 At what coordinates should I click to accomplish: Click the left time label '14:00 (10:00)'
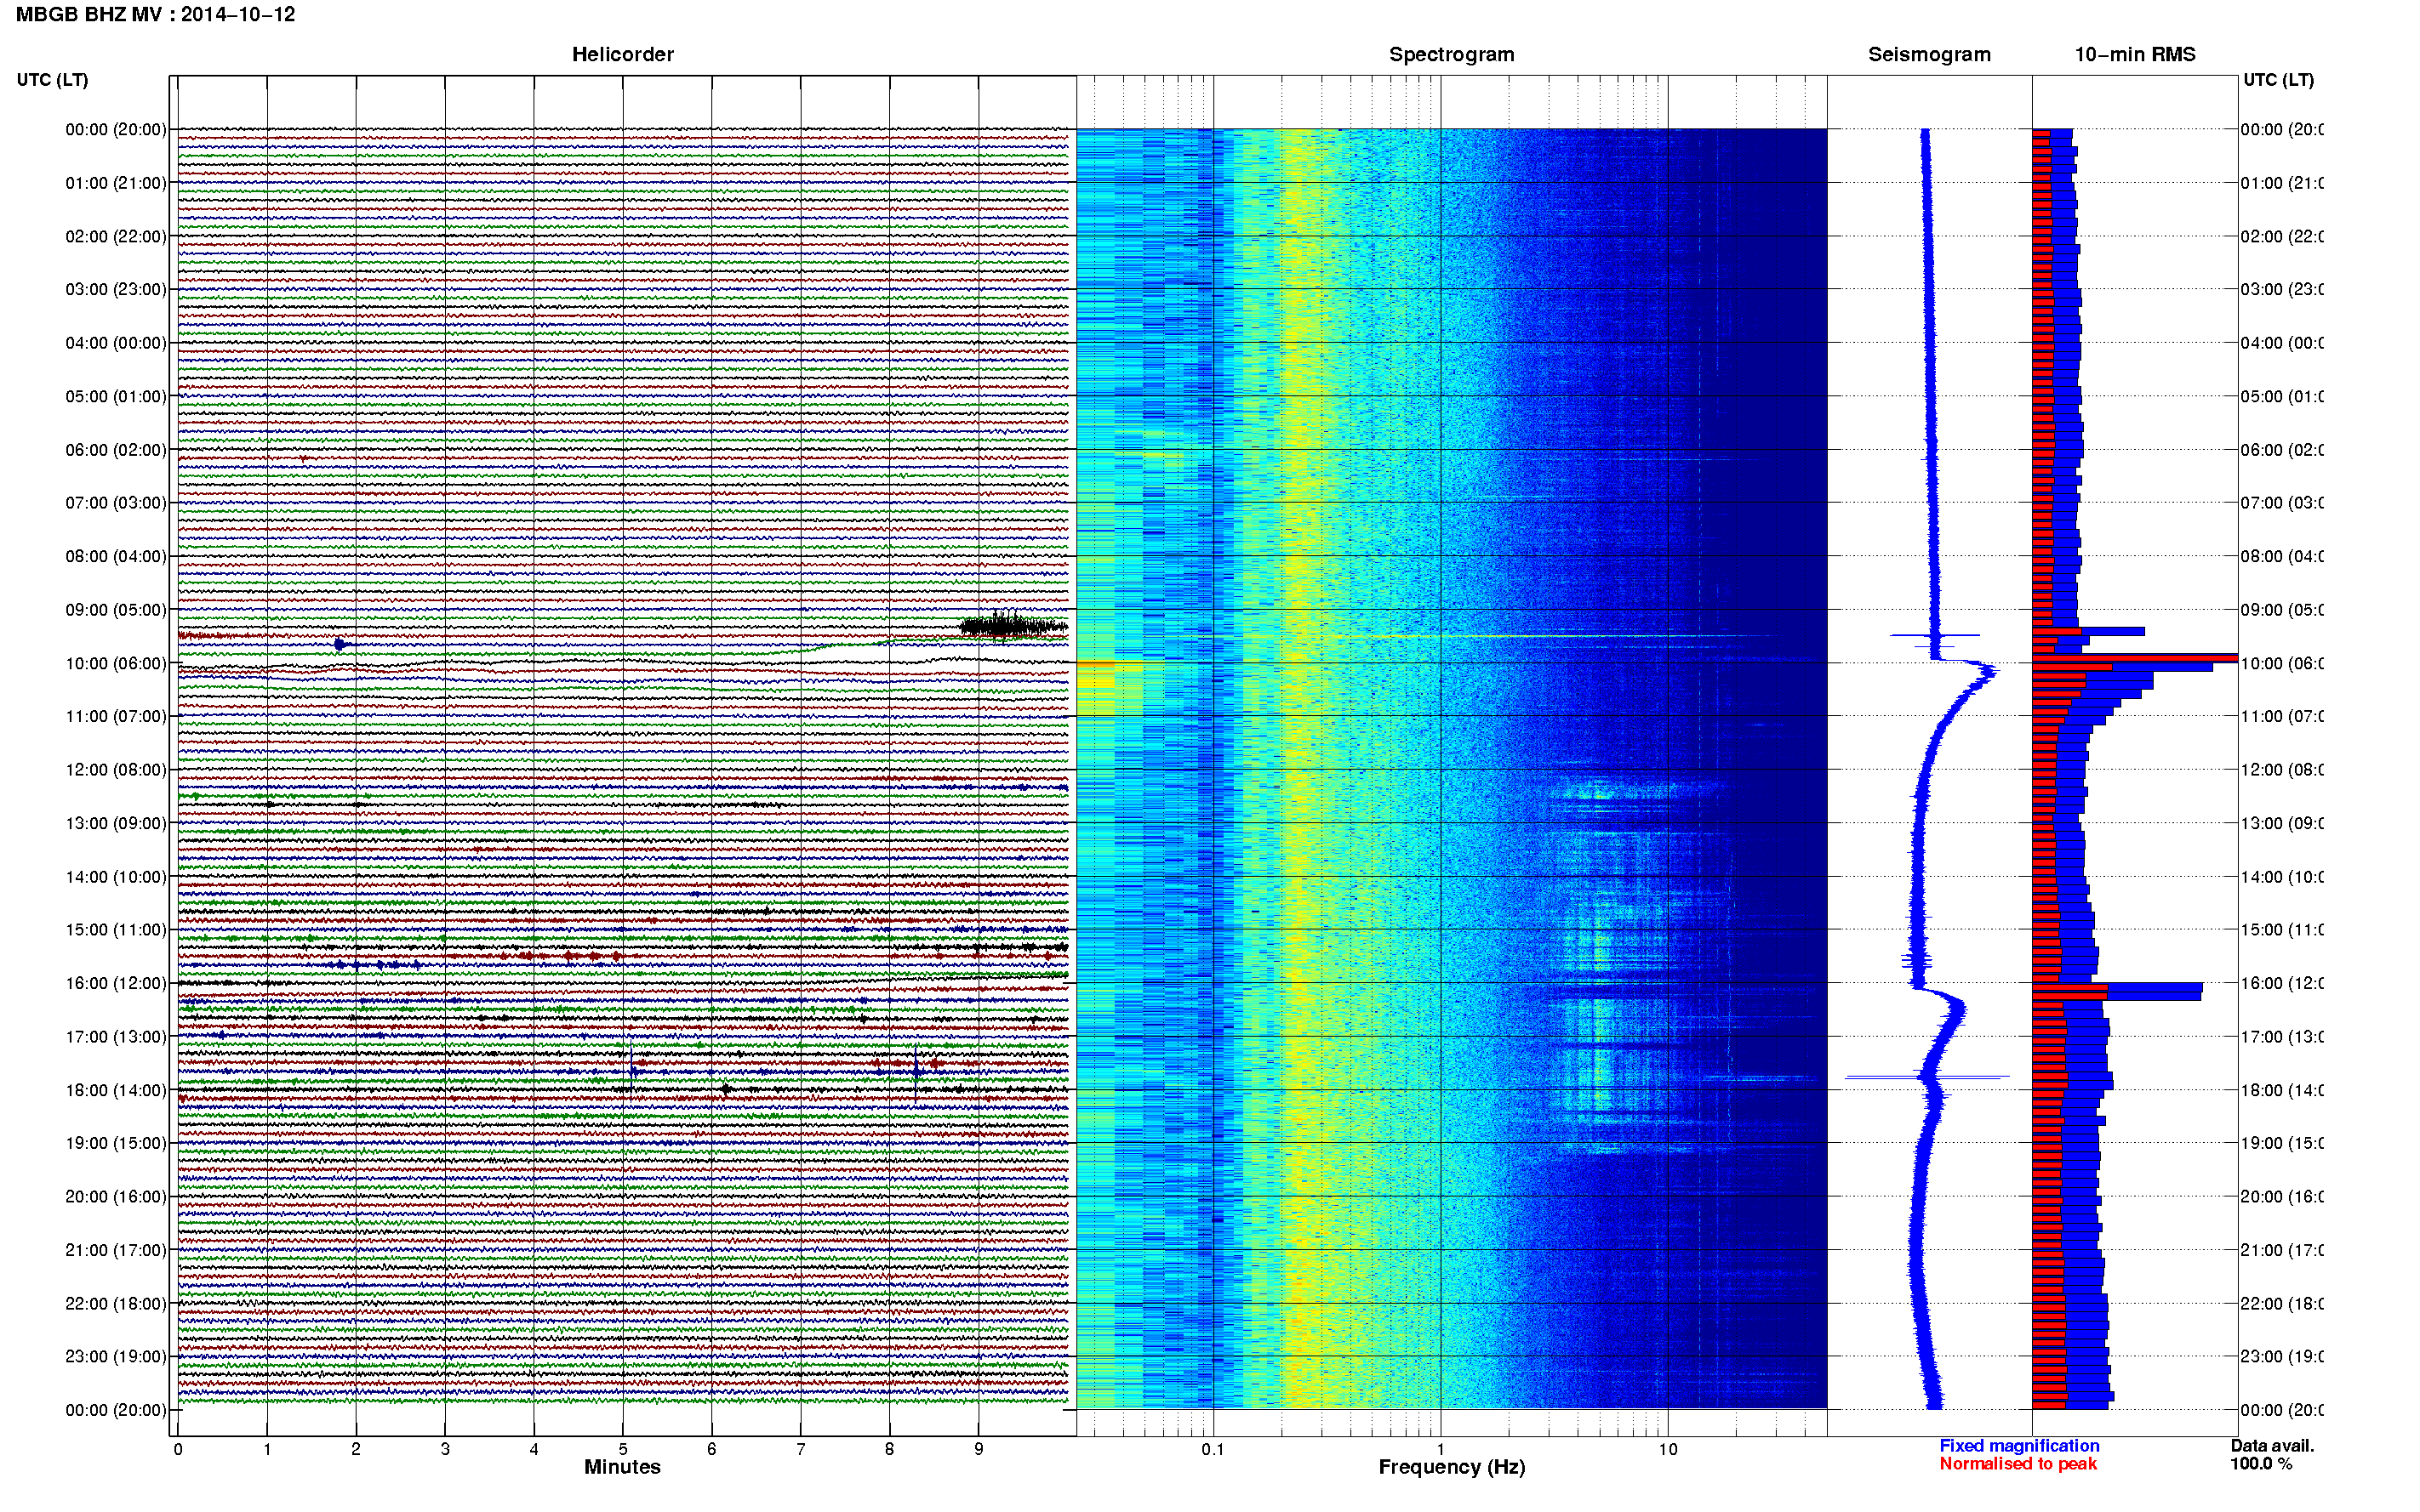click(x=116, y=877)
